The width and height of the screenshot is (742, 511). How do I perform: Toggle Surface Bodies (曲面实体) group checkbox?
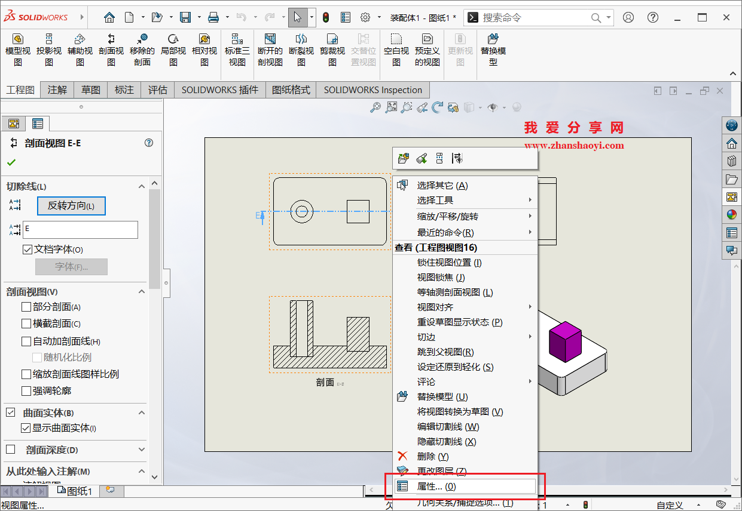click(11, 413)
